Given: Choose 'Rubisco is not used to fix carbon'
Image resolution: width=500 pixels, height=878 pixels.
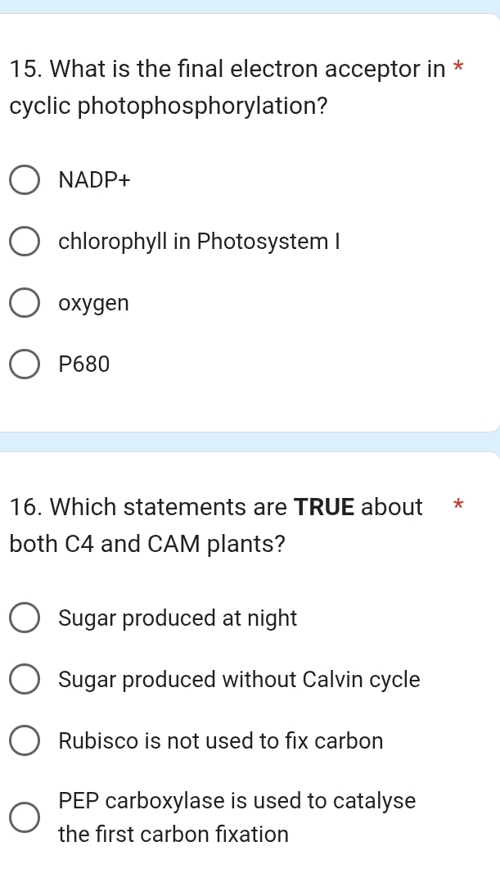Looking at the screenshot, I should [25, 740].
